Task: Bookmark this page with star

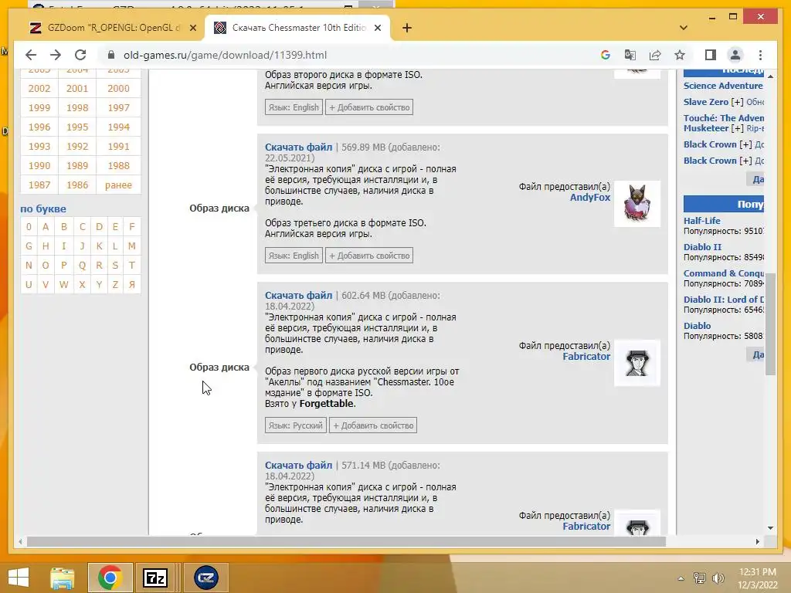Action: coord(680,55)
